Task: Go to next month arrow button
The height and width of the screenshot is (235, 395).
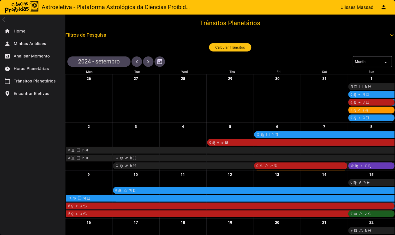Action: click(148, 62)
